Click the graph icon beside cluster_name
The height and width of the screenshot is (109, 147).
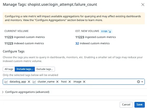[x=34, y=82]
